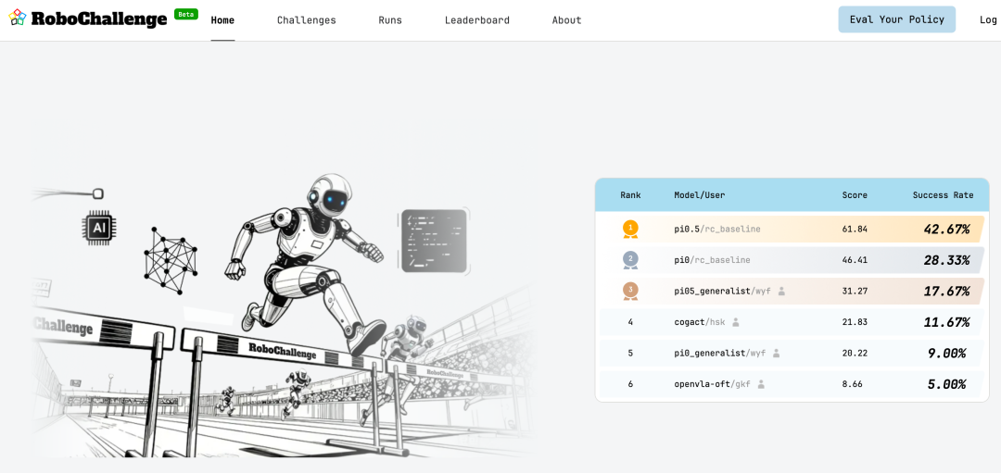Click the AI chip icon in illustration
1001x473 pixels.
99,227
